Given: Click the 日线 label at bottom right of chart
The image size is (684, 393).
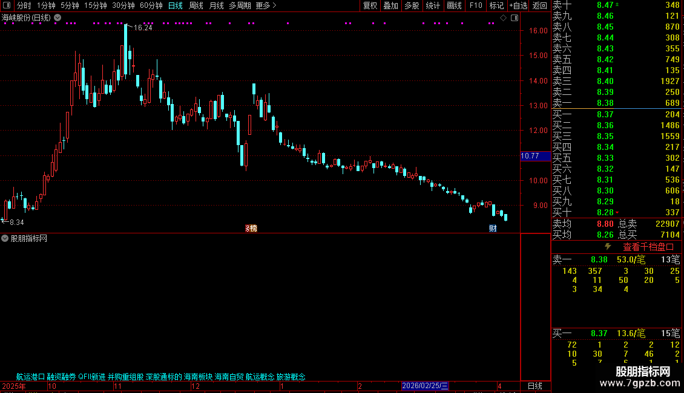Looking at the screenshot, I should (535, 386).
